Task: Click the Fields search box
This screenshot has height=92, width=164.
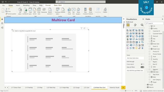Action: pos(154,23)
